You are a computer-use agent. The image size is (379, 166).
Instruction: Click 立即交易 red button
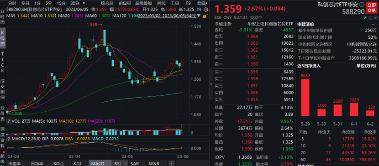tap(372, 7)
